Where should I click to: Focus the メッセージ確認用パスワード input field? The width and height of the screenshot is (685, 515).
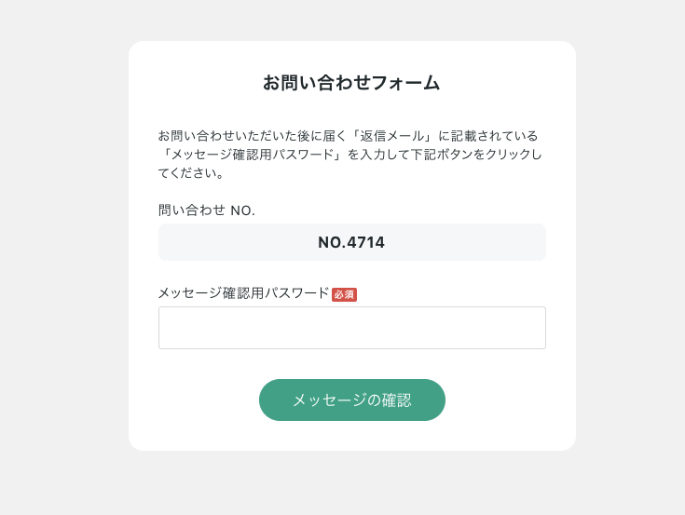click(x=351, y=328)
